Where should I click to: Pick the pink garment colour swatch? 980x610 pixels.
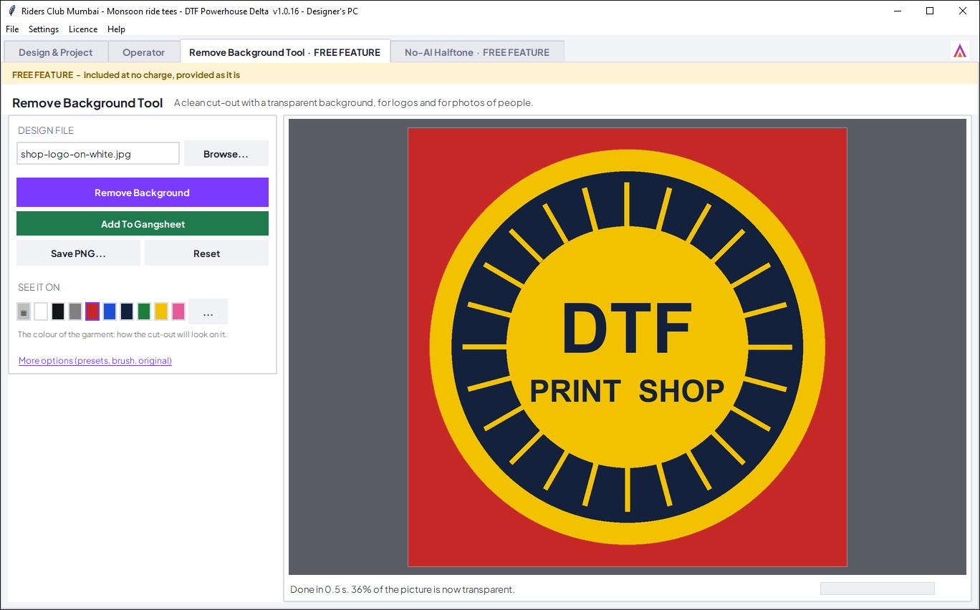(178, 311)
